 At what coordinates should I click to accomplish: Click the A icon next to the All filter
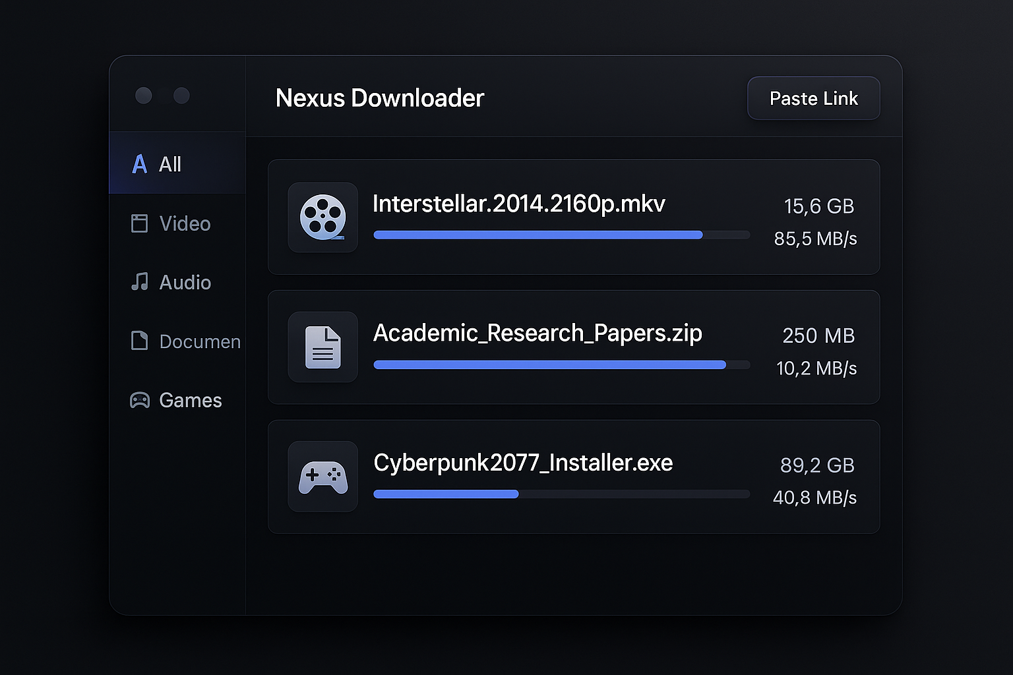point(139,164)
